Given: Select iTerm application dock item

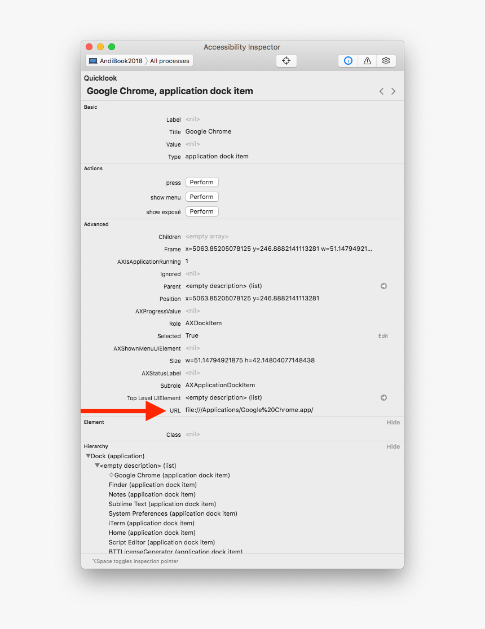Looking at the screenshot, I should 151,524.
